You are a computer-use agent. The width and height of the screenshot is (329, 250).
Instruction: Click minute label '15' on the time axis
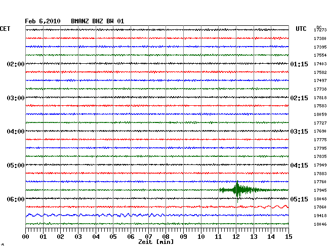[x=289, y=237]
